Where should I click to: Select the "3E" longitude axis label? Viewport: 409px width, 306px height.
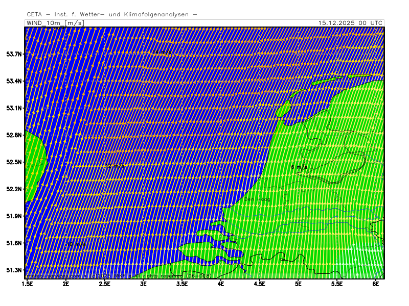pos(144,283)
